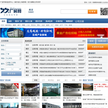Open the 南京 仓库求租 600㎡ listing
This screenshot has width=108, height=108.
tap(55, 72)
